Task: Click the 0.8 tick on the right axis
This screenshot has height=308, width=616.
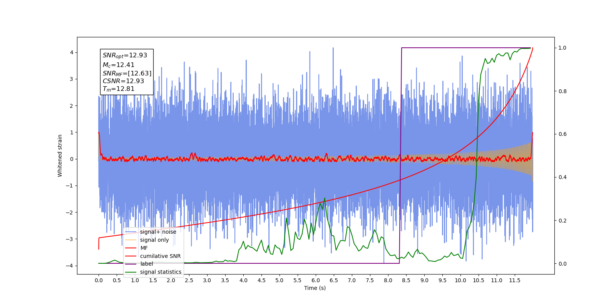Action: [x=562, y=91]
